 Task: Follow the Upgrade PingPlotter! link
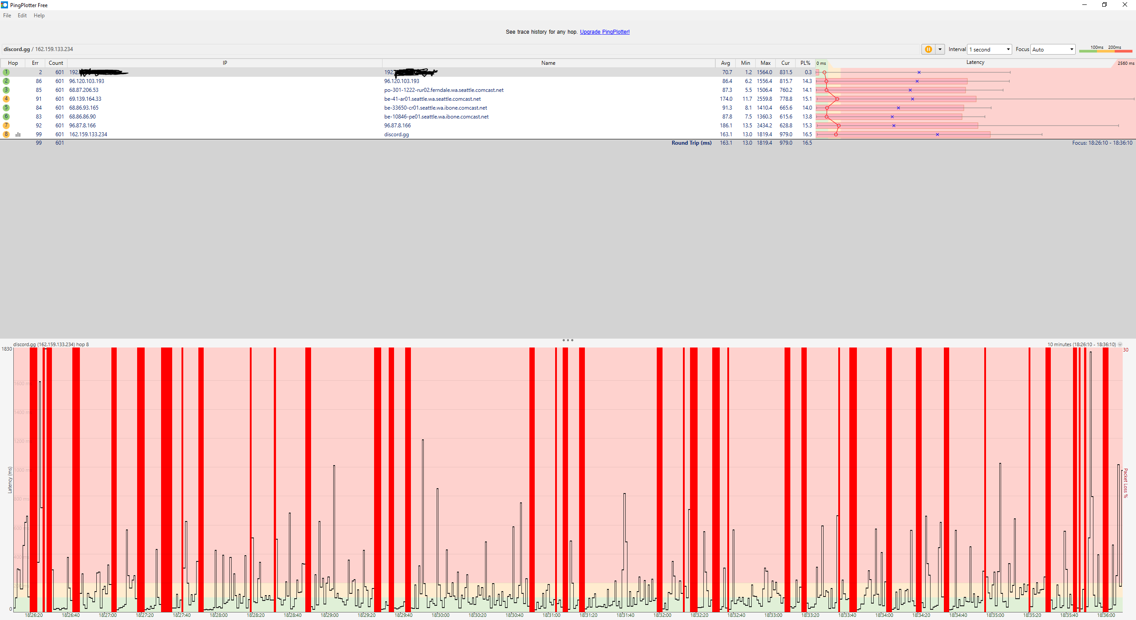pos(604,32)
